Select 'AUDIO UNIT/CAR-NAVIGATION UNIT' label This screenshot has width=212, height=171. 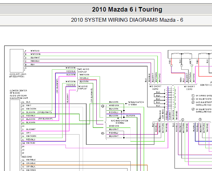19,97
